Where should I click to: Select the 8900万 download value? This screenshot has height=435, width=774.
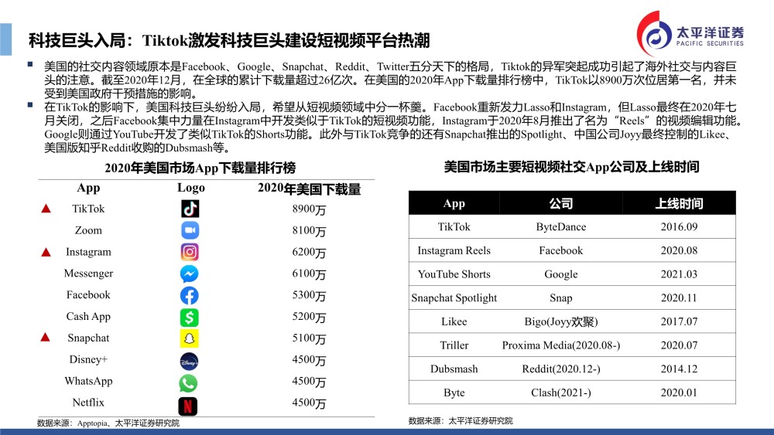click(309, 209)
